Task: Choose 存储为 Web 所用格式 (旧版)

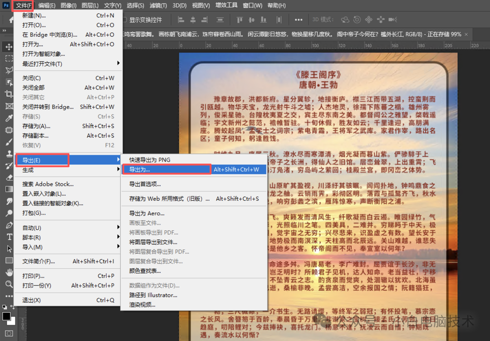Action: [x=194, y=199]
